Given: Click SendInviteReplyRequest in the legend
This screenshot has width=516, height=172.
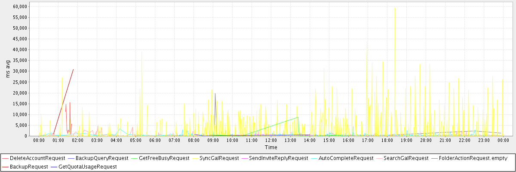Looking at the screenshot, I should click(278, 158).
